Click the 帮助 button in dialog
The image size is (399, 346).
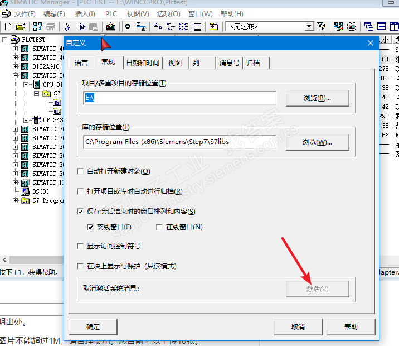(x=351, y=327)
